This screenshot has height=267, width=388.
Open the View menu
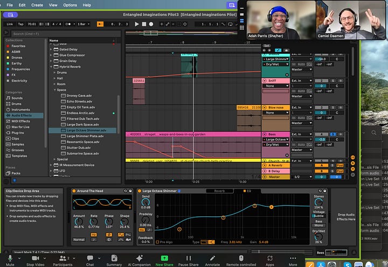pyautogui.click(x=53, y=5)
